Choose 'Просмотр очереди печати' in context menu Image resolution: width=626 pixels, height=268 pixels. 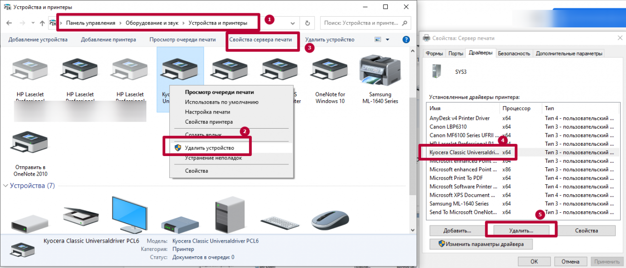tap(220, 92)
